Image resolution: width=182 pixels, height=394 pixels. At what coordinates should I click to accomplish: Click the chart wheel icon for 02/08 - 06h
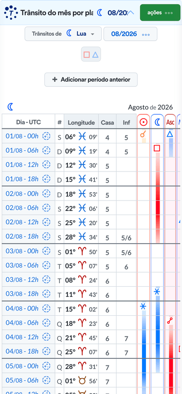click(x=46, y=208)
